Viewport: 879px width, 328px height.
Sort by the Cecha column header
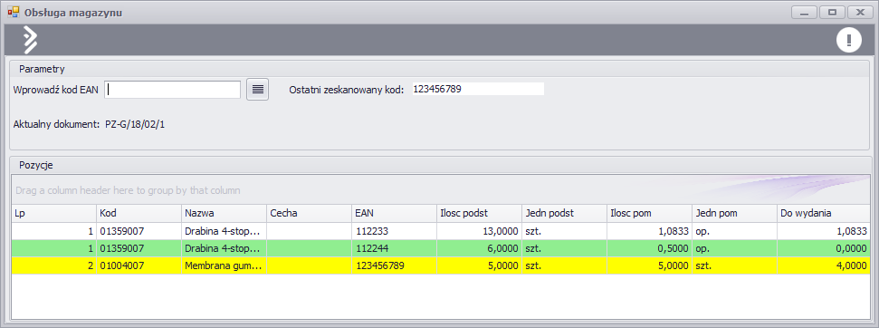(x=309, y=213)
